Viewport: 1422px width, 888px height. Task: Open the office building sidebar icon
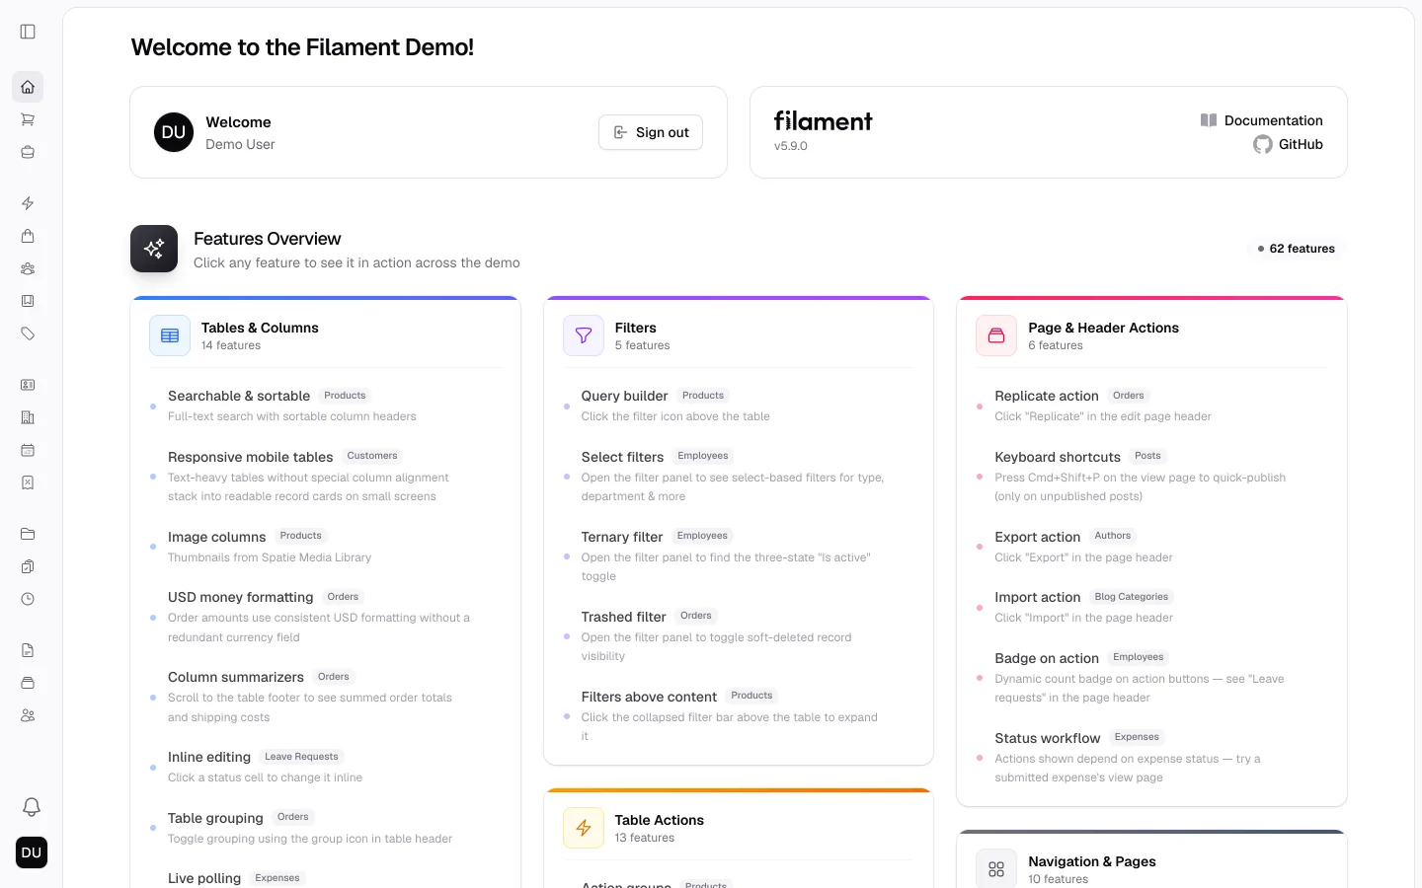pyautogui.click(x=28, y=417)
